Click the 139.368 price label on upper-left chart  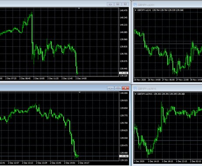coord(124,73)
